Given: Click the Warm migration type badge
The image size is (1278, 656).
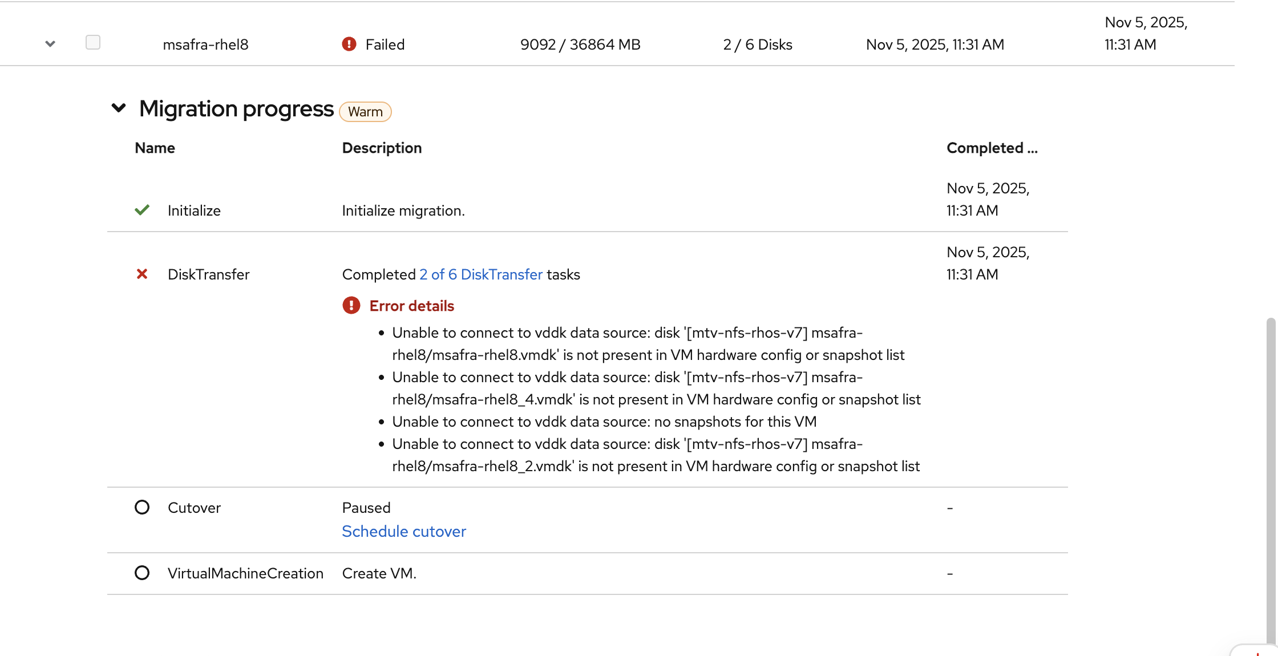Looking at the screenshot, I should (x=365, y=112).
